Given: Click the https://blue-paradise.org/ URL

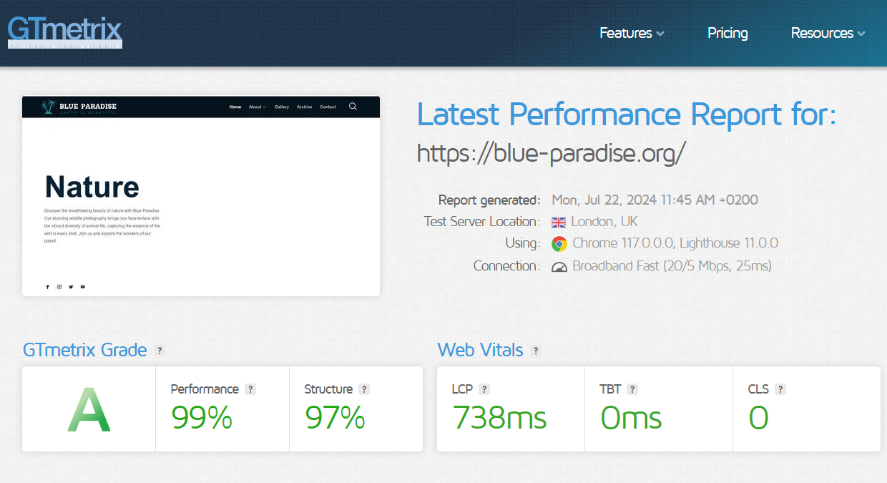Looking at the screenshot, I should (552, 152).
